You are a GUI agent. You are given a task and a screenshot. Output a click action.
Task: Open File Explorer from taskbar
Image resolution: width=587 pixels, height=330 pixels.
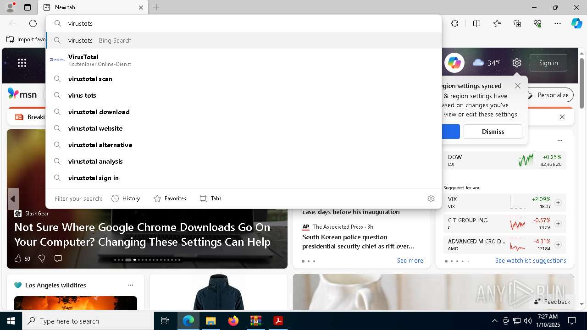210,321
